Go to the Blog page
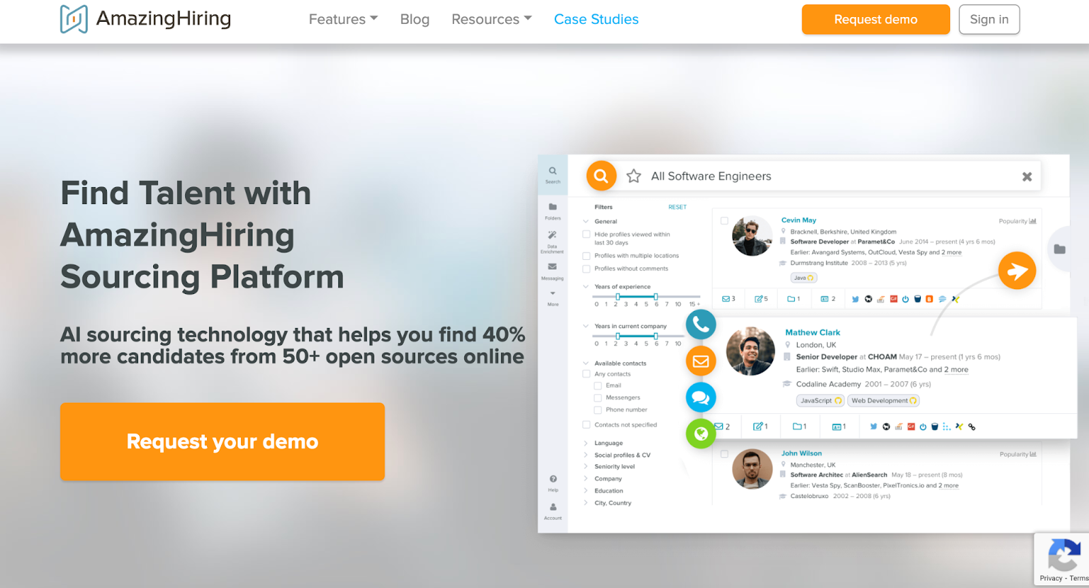This screenshot has width=1089, height=588. [x=415, y=20]
